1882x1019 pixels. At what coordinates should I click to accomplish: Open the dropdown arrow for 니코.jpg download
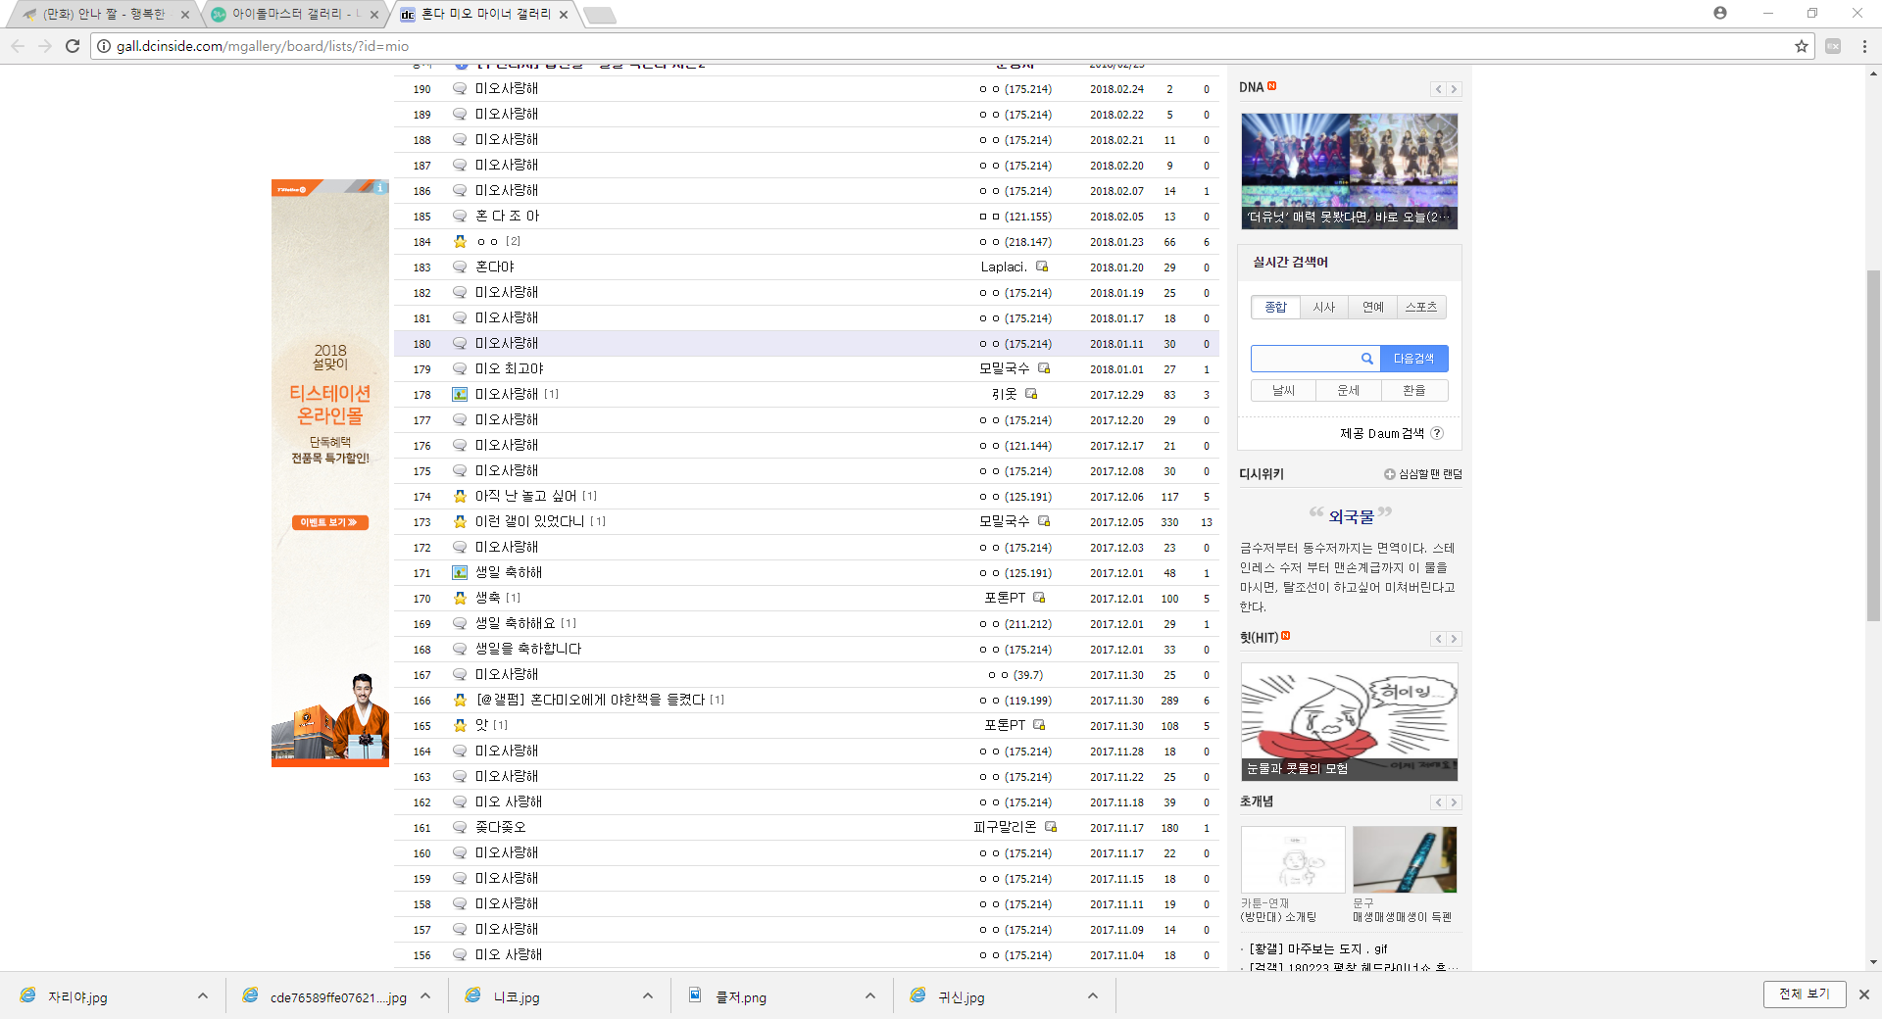click(x=648, y=996)
